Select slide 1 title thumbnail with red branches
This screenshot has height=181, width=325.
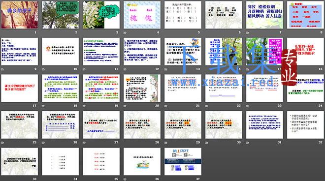(x=20, y=15)
